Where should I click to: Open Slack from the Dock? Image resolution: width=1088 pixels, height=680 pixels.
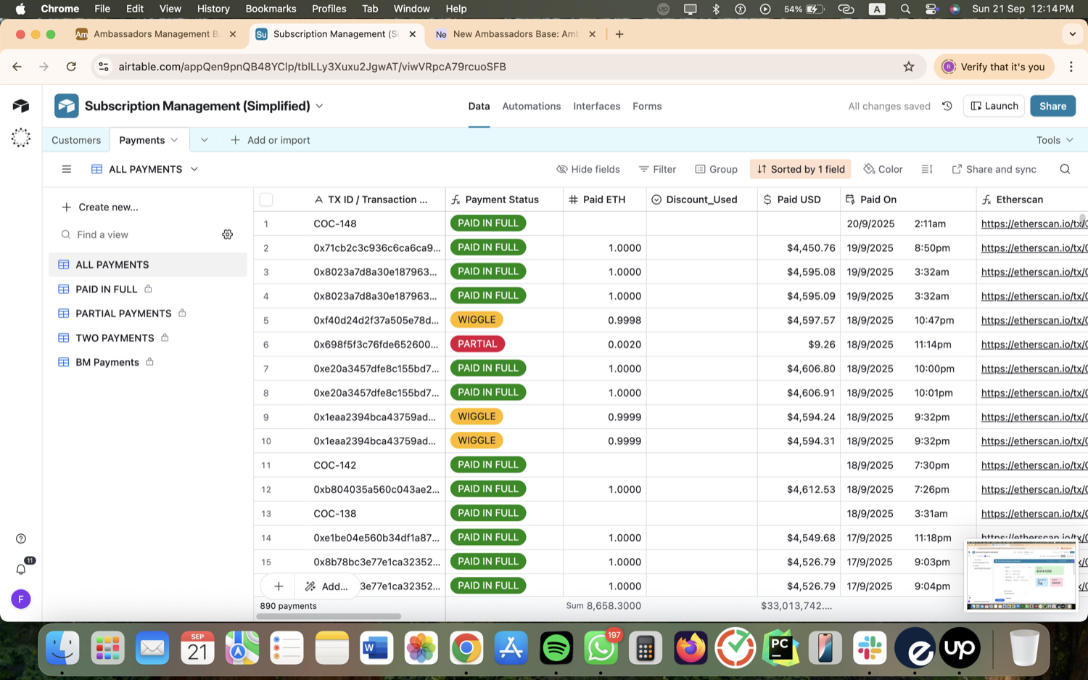[870, 648]
